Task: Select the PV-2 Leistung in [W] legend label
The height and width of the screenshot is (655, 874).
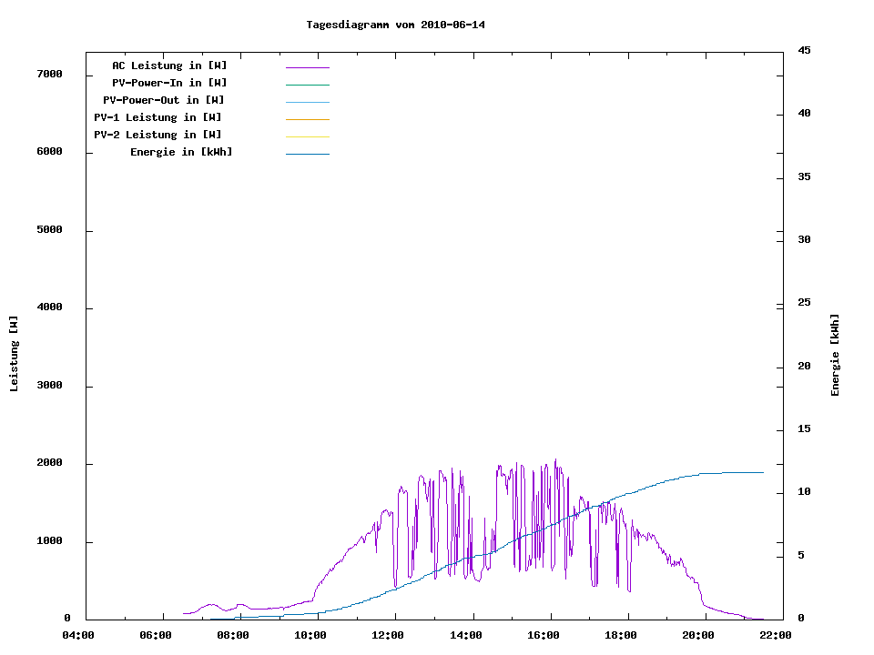Action: click(x=158, y=135)
